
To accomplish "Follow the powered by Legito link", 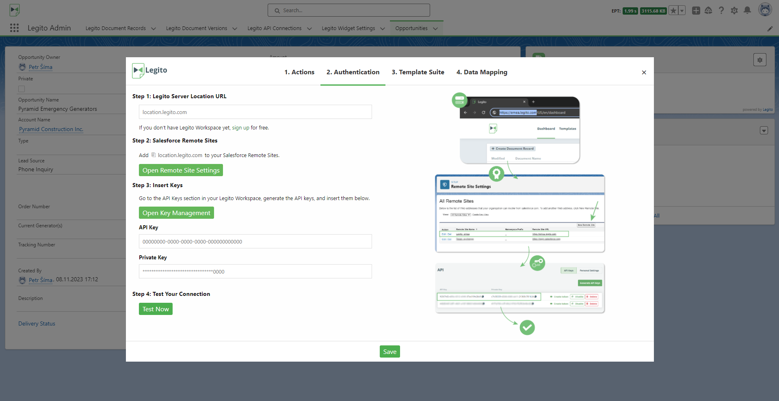I will click(x=768, y=110).
